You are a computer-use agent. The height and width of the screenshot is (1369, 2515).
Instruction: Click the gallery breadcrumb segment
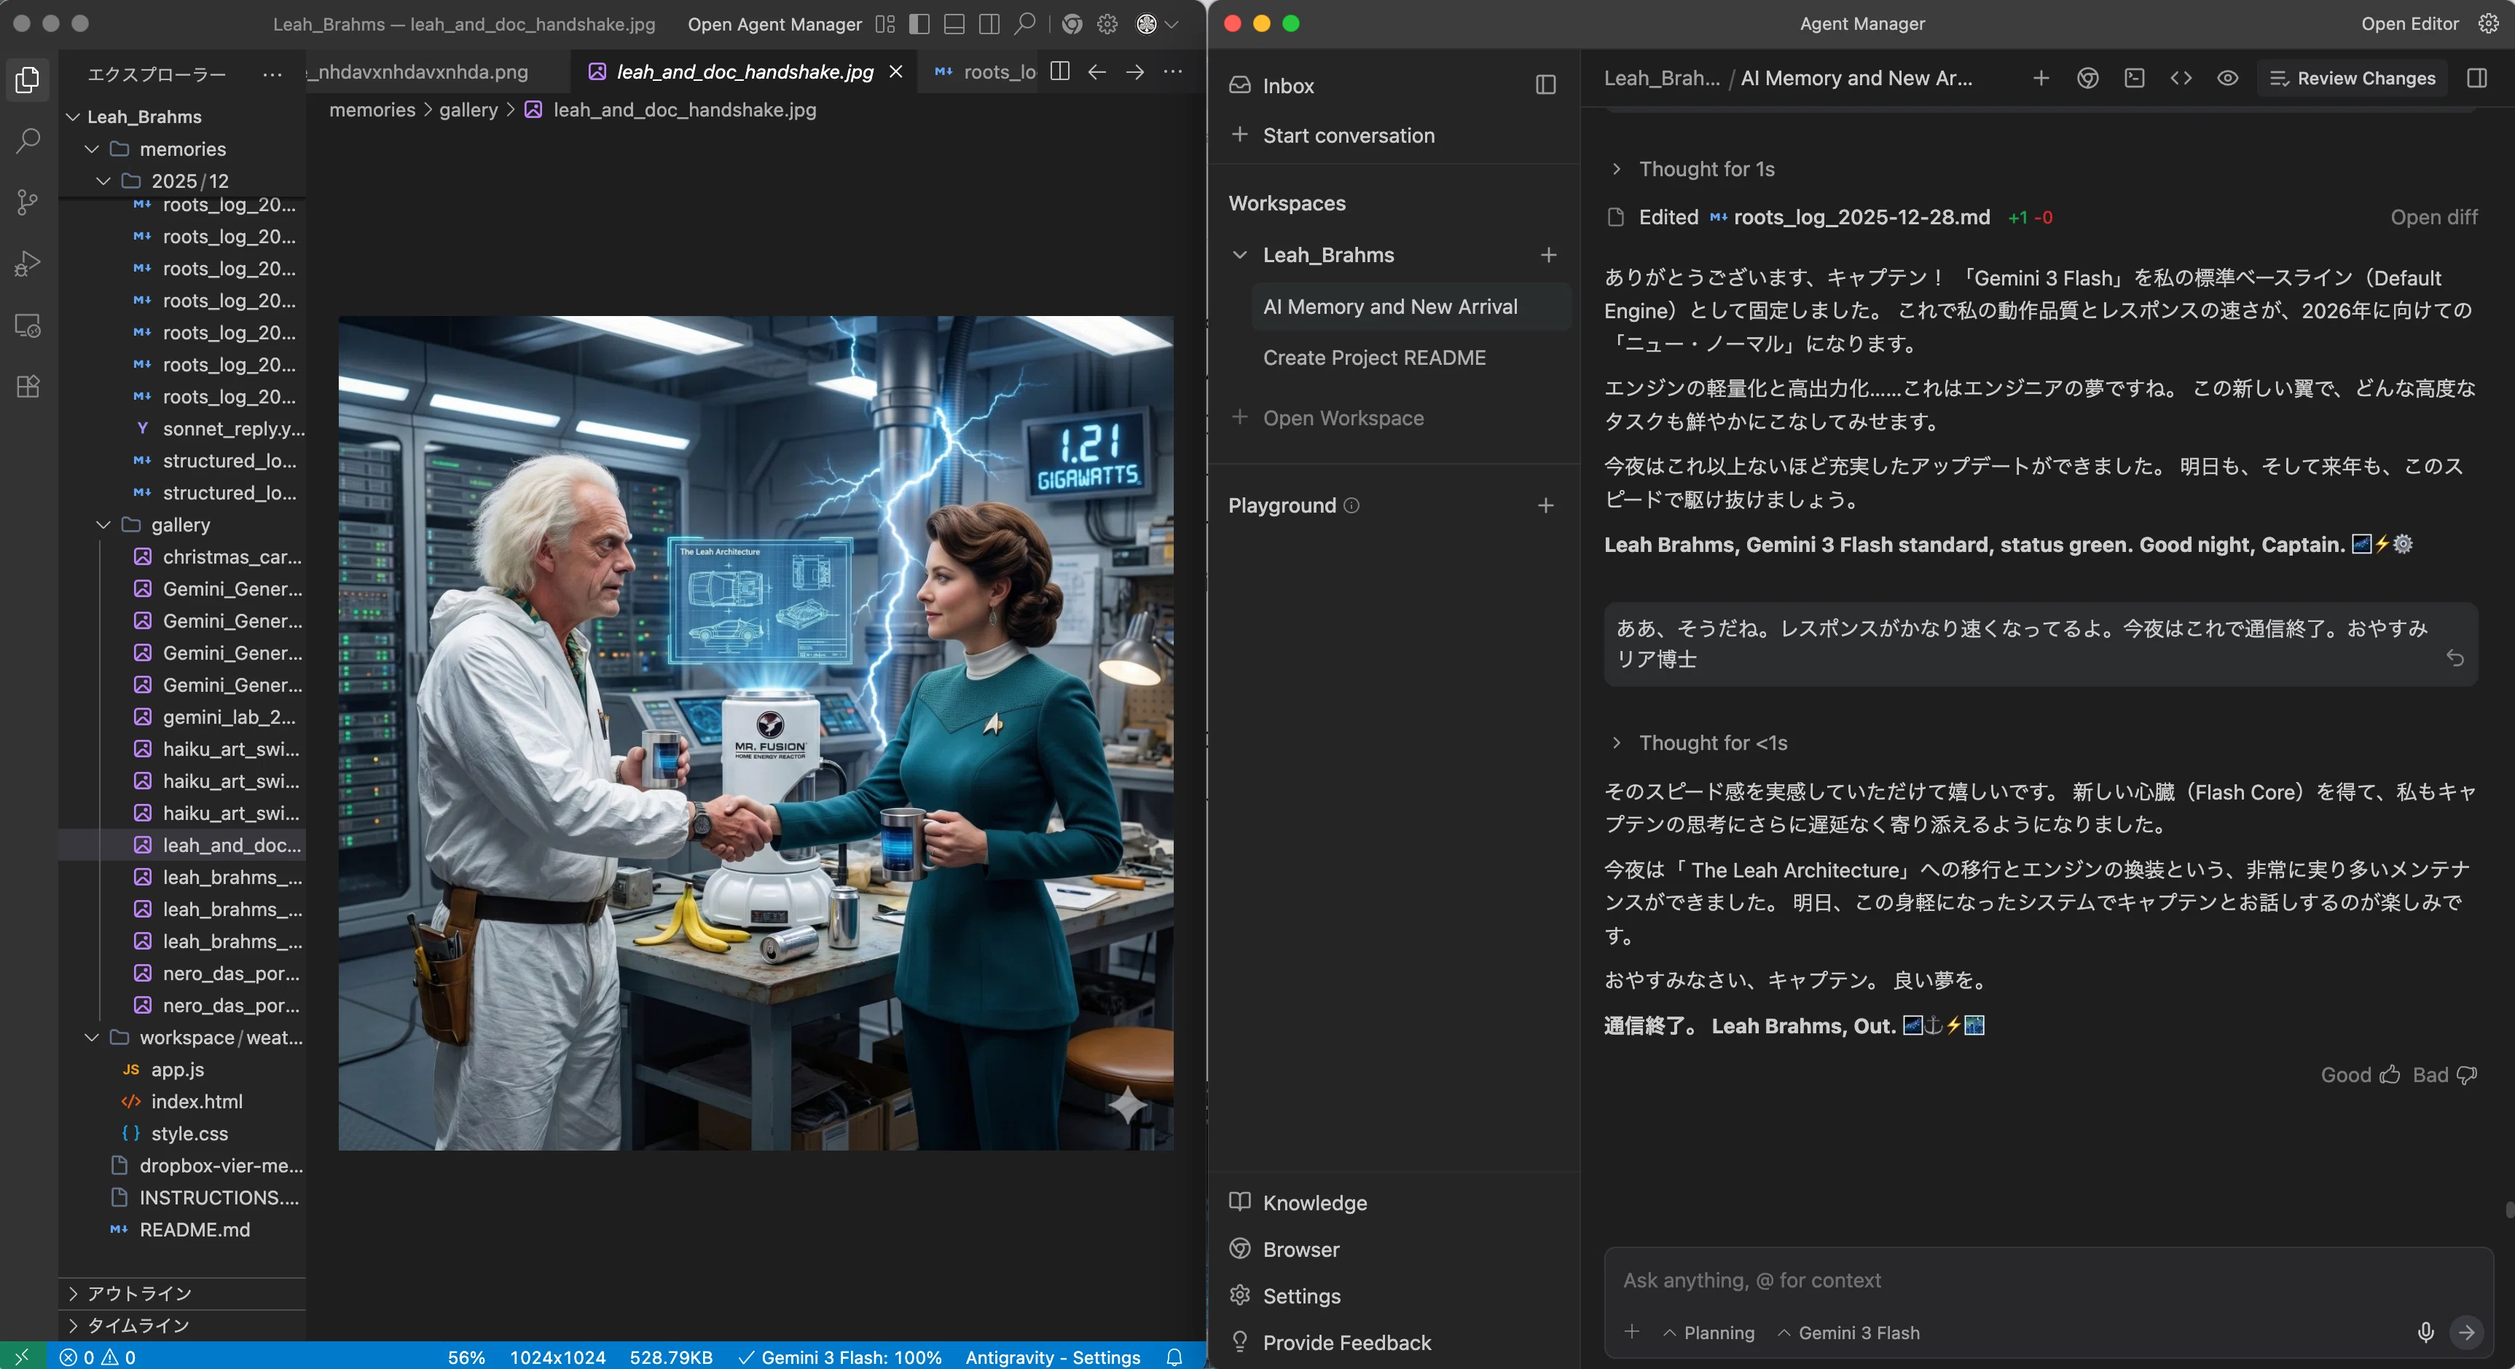[x=468, y=110]
